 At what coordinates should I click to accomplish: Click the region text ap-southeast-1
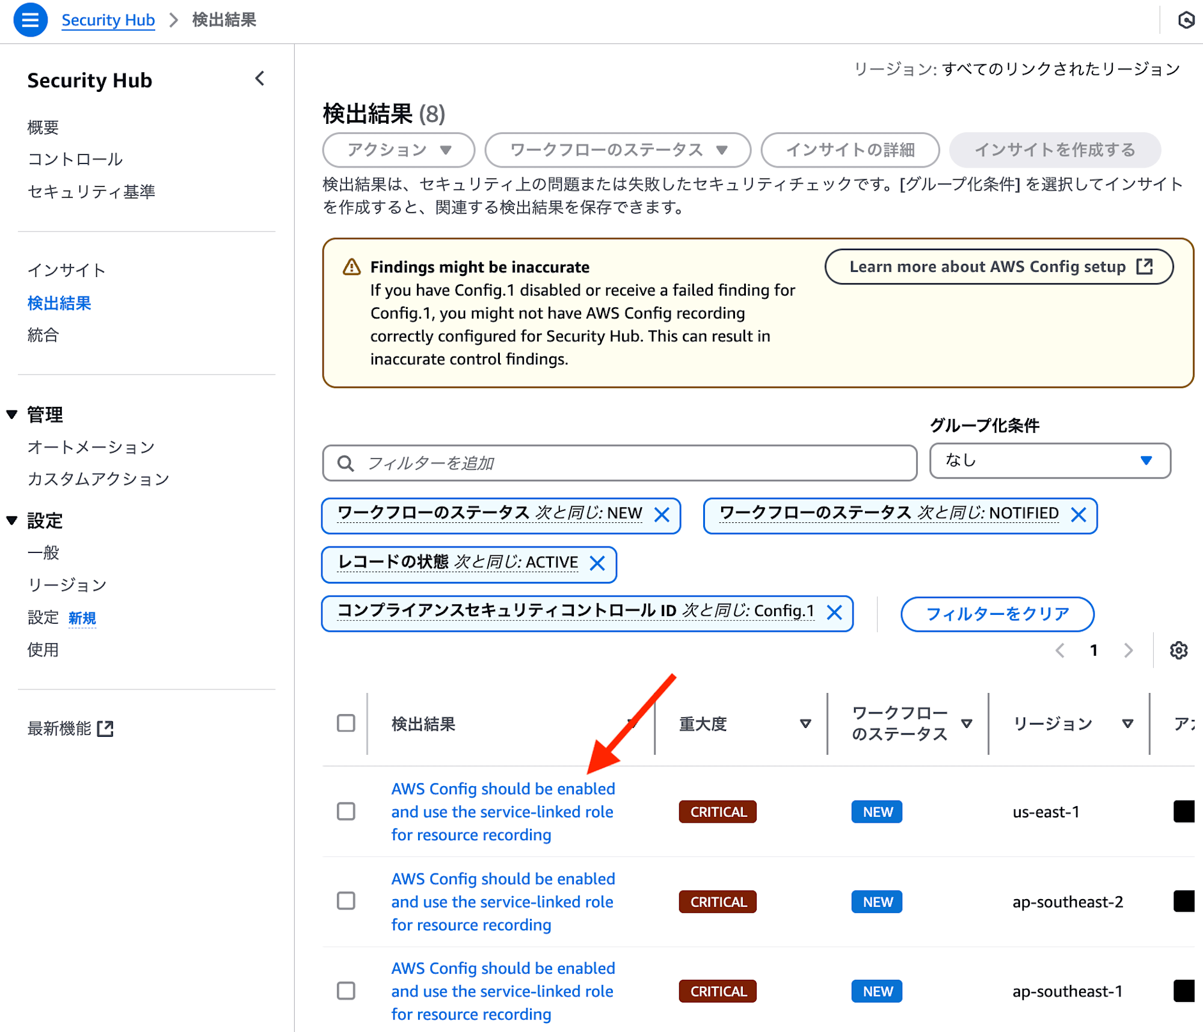coord(1068,991)
